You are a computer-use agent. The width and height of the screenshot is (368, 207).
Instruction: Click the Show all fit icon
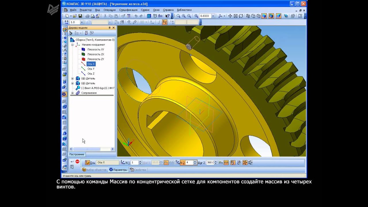235,16
